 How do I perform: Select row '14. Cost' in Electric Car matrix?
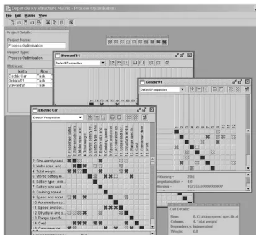49,223
